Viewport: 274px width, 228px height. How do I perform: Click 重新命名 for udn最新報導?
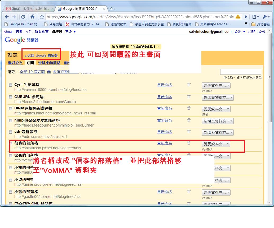click(165, 132)
